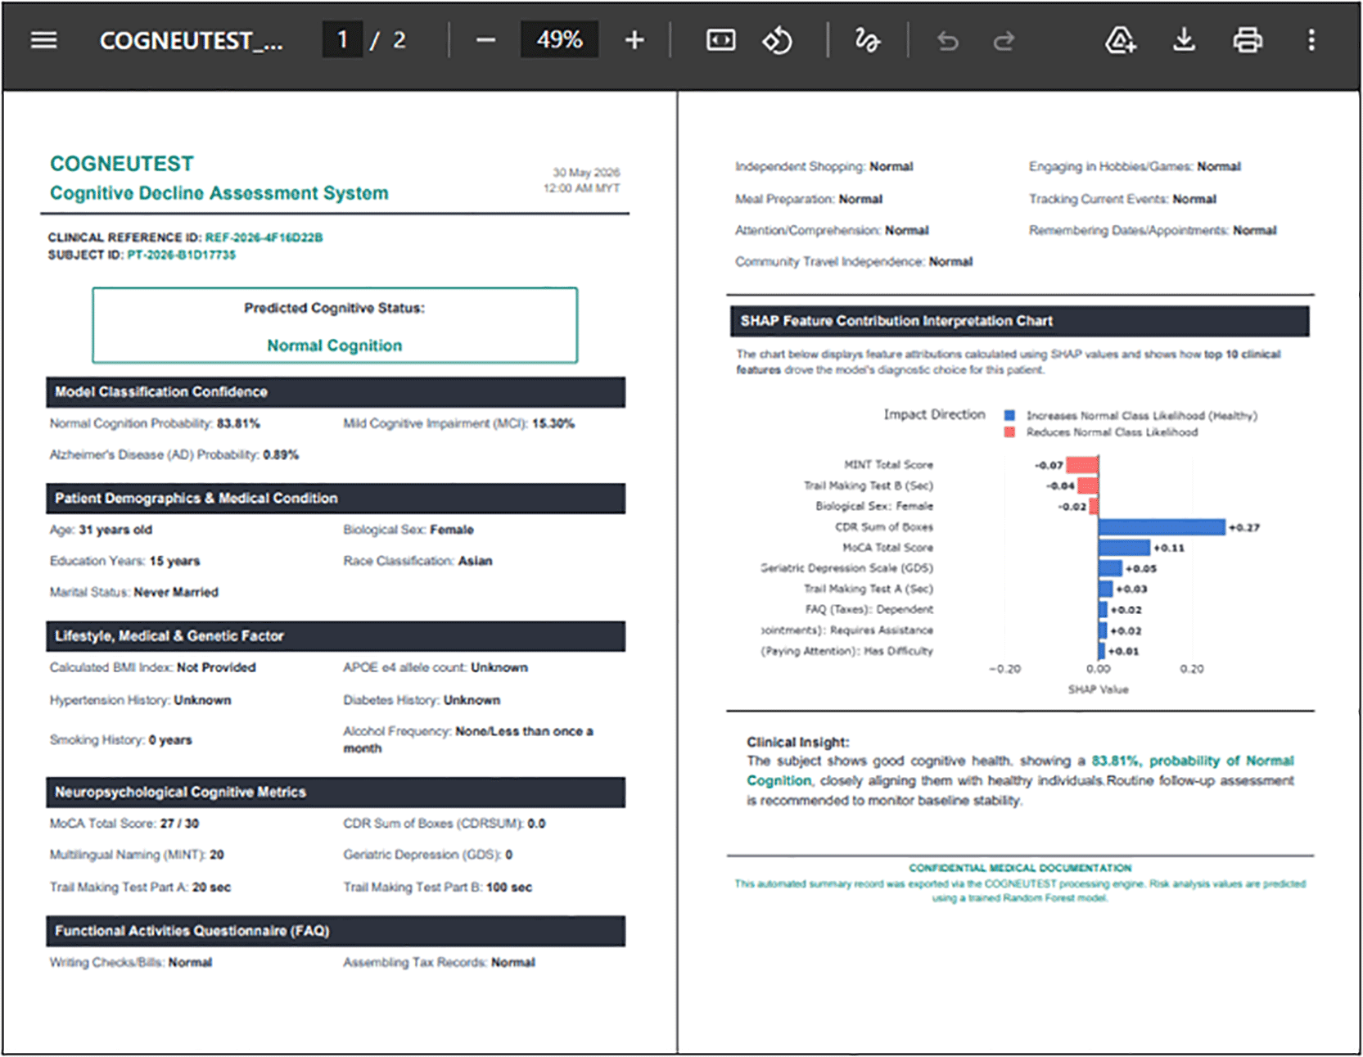Activate the draw annotation tool

867,40
